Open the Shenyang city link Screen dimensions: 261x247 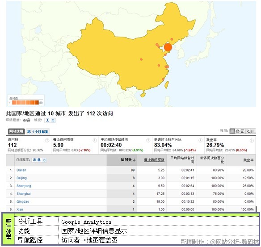coord(24,186)
